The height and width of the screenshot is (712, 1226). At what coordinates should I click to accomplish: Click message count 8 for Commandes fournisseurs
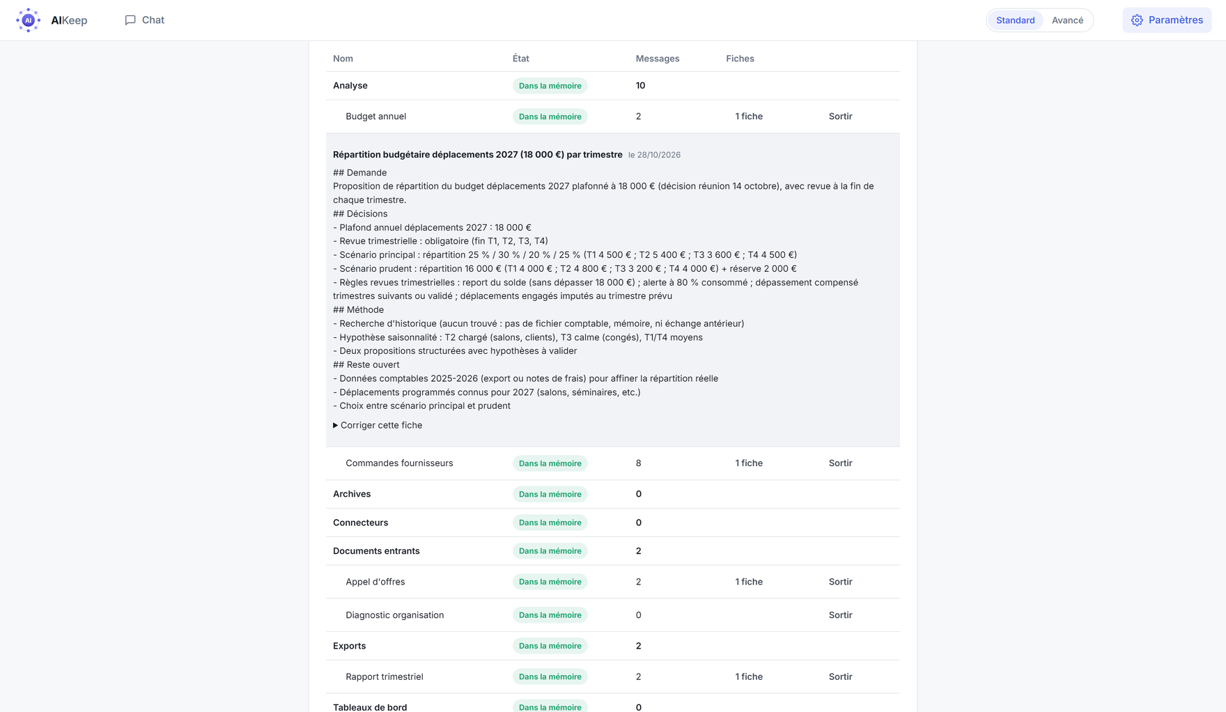(x=638, y=463)
